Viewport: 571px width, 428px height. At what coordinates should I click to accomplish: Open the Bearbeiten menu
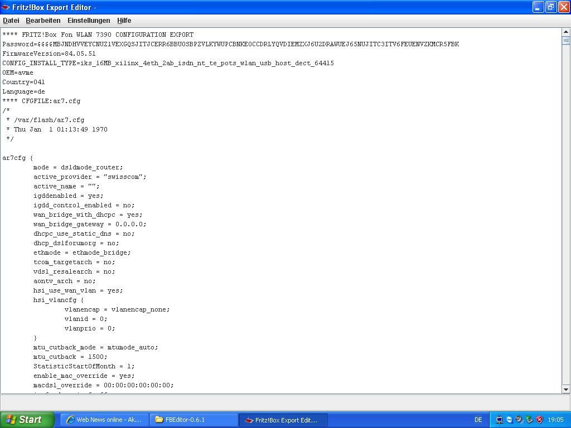coord(43,21)
